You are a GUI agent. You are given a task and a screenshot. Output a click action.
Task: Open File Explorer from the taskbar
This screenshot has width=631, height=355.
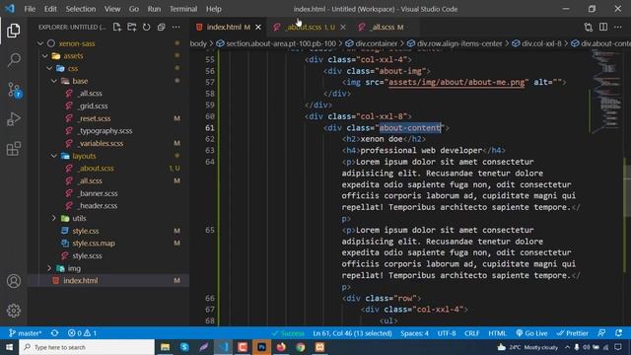(165, 347)
